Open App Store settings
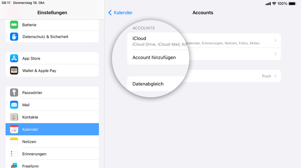The width and height of the screenshot is (301, 168). pyautogui.click(x=52, y=58)
